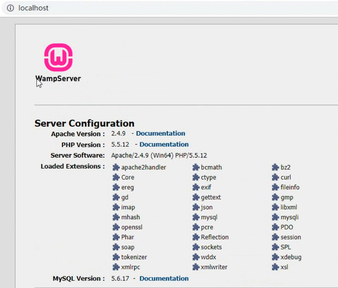
Task: Click the puzzle icon next to sockets
Action: coord(196,247)
